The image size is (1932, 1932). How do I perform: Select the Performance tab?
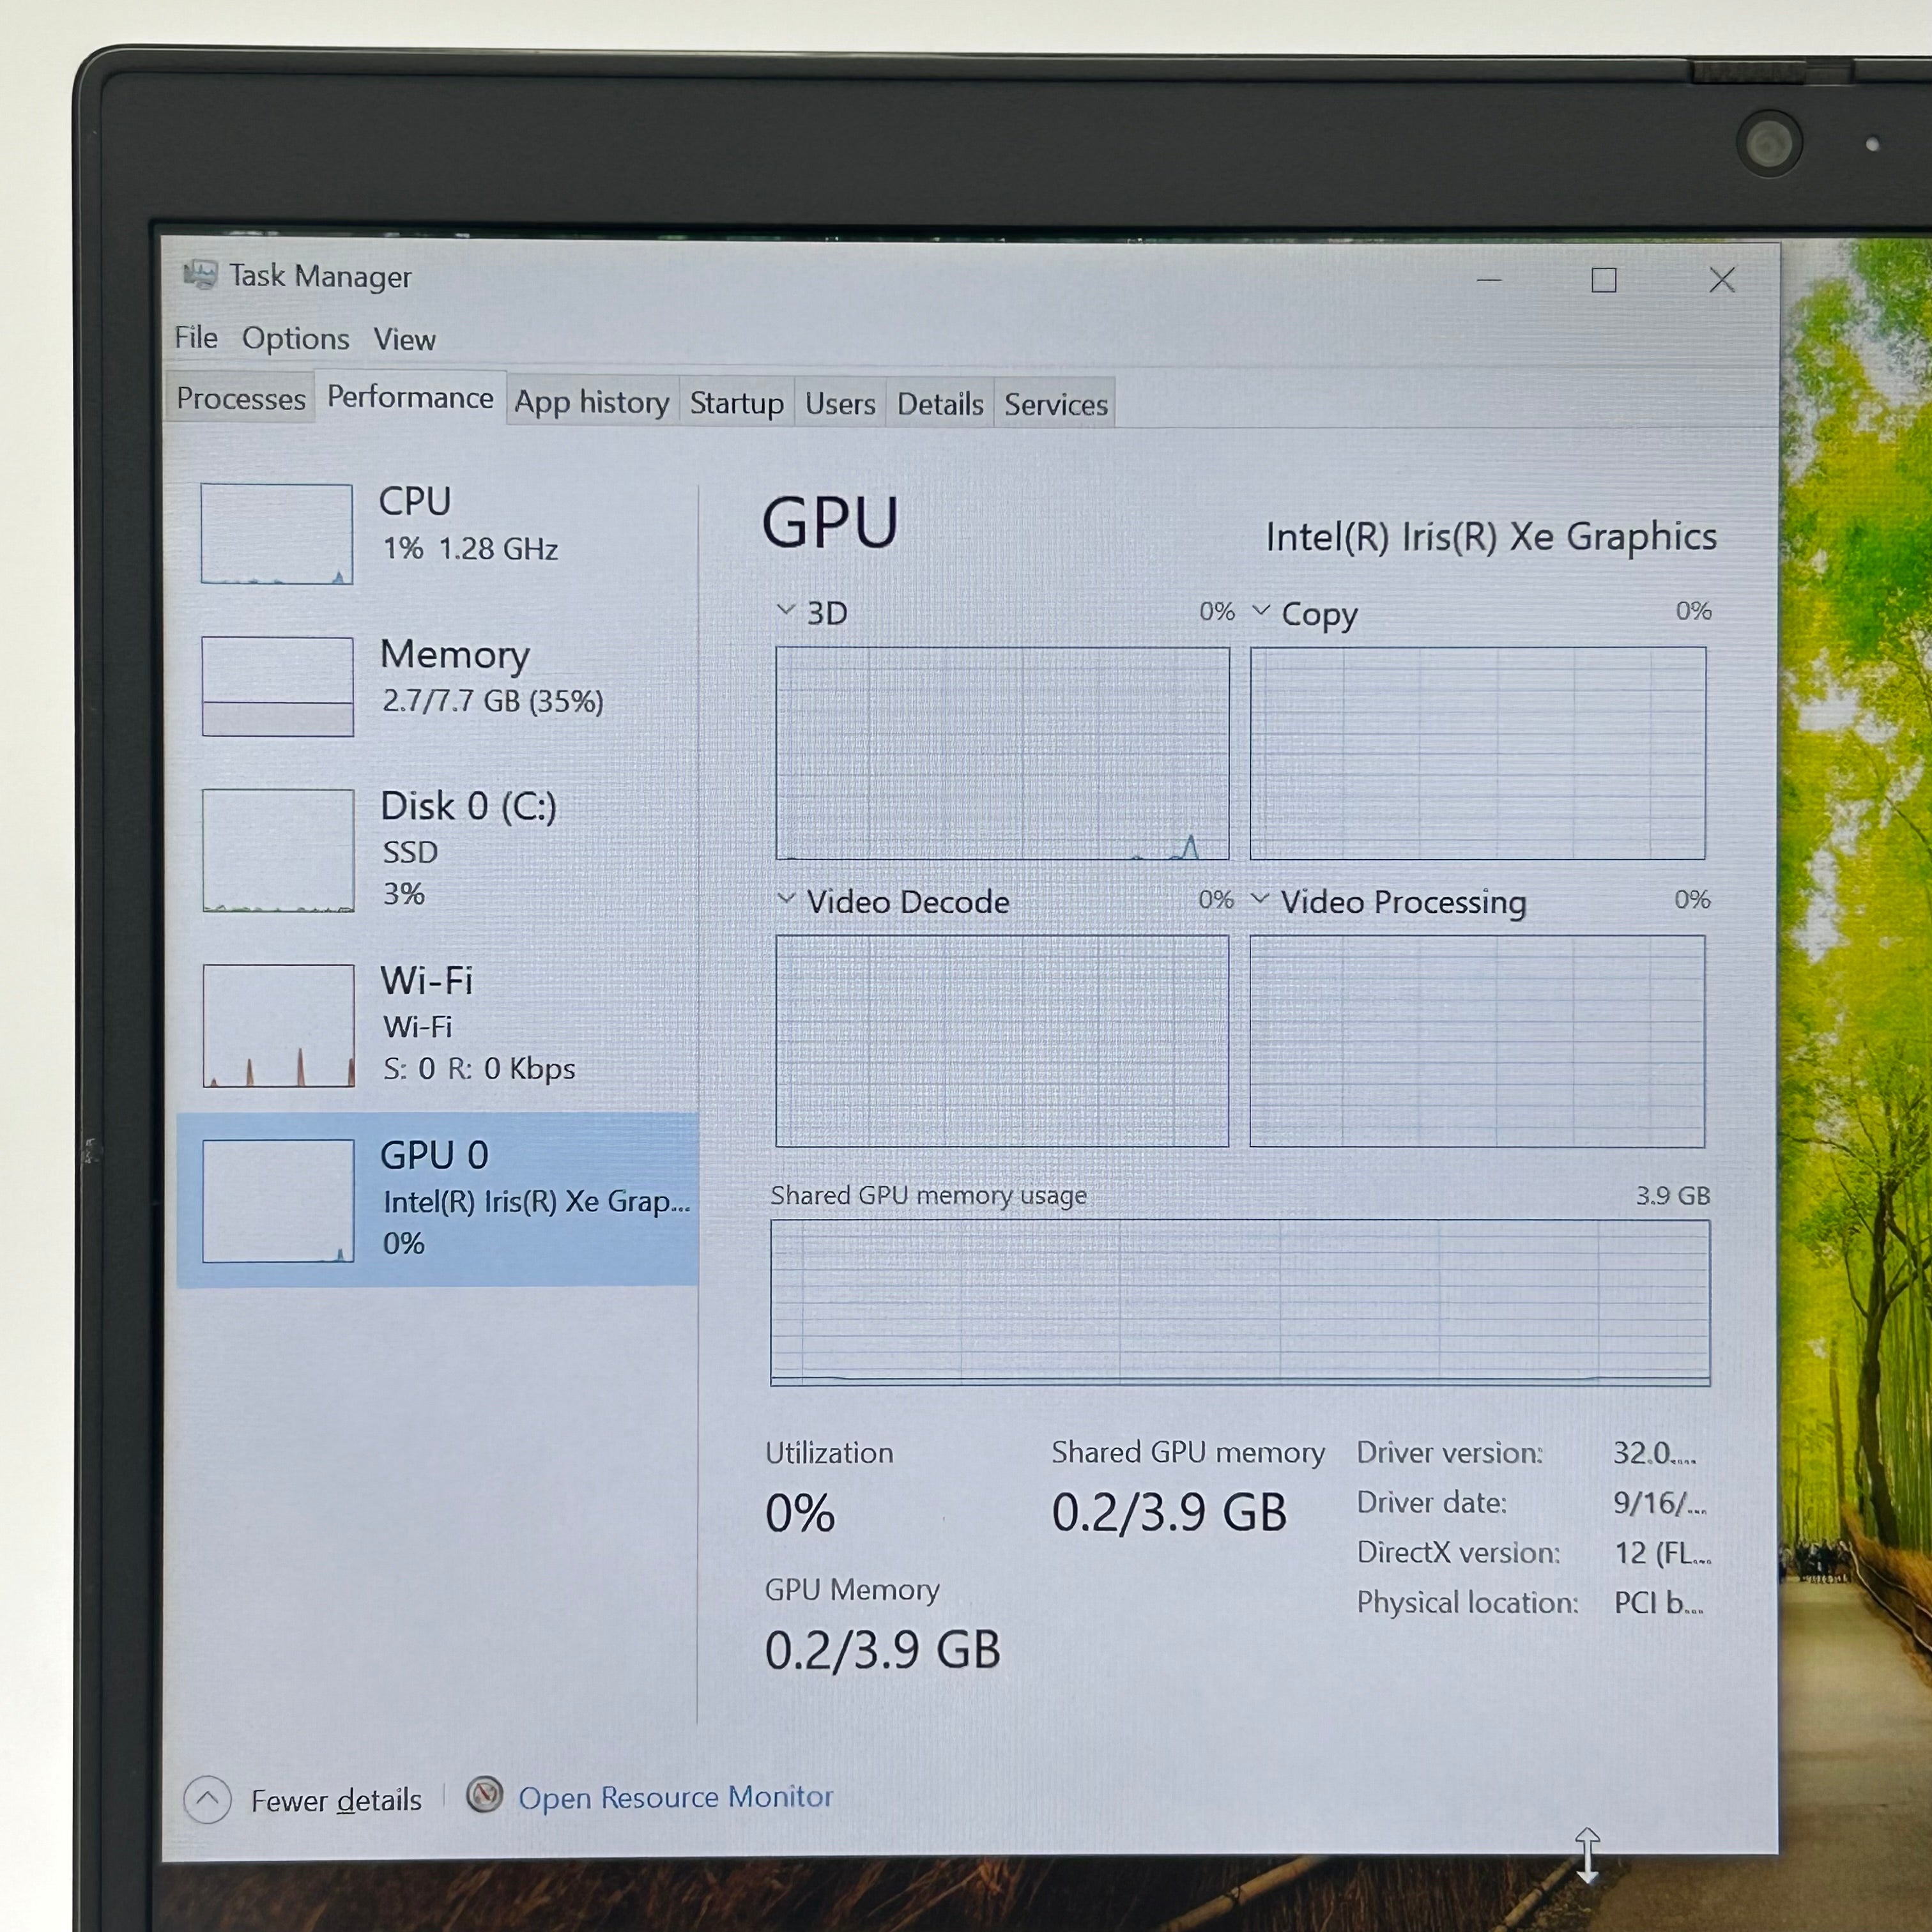pos(410,397)
